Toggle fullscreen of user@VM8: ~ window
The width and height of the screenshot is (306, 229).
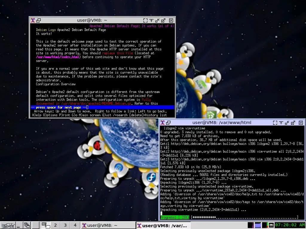point(146,21)
